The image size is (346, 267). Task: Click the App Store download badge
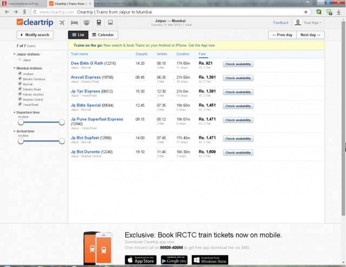[x=141, y=259]
